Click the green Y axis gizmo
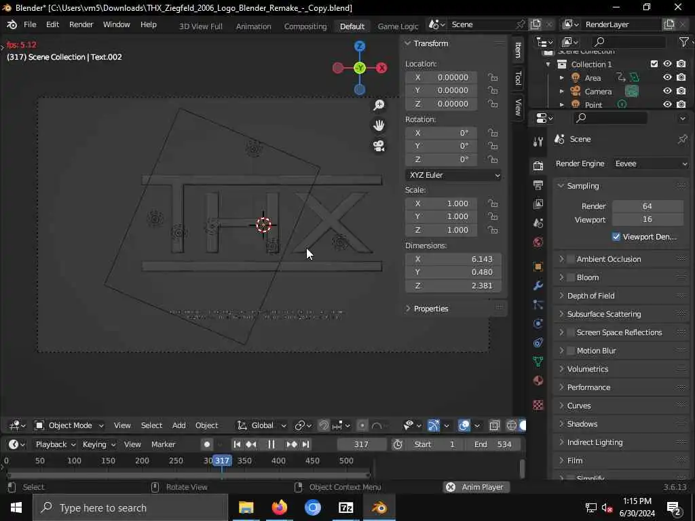Screen dimensions: 695x521 click(x=360, y=68)
